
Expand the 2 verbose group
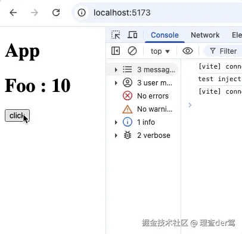[x=116, y=136]
